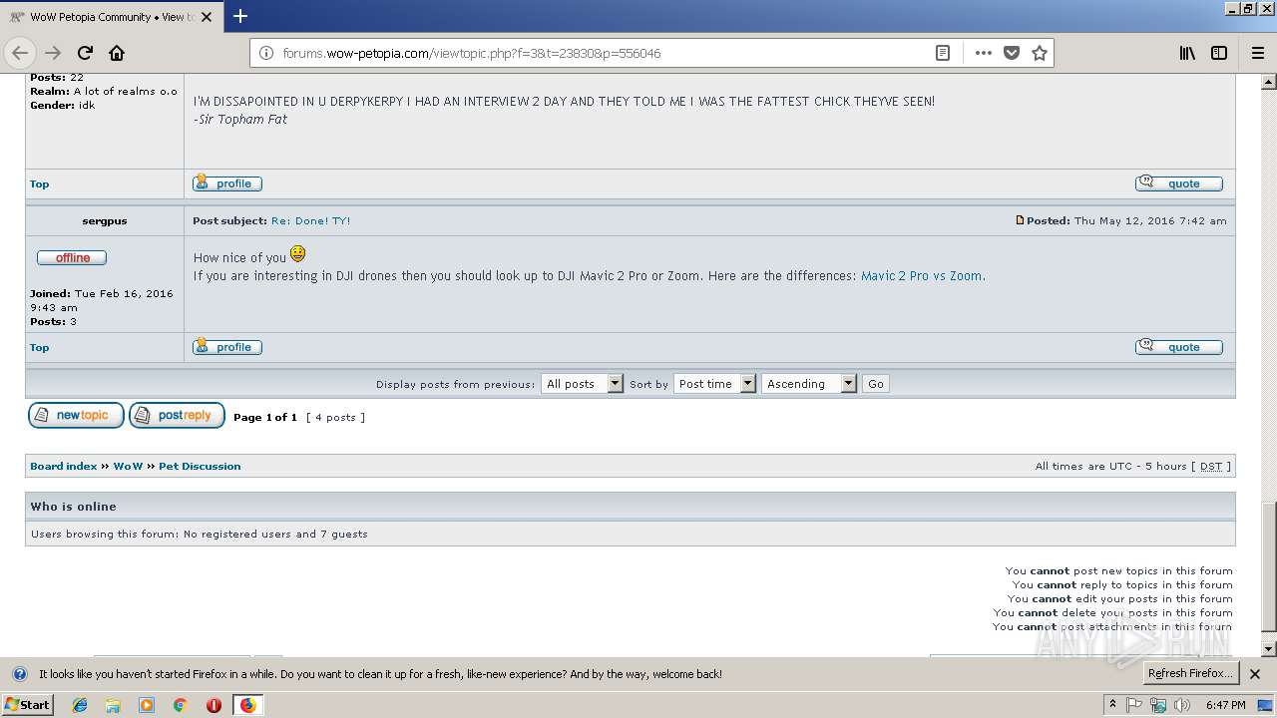The width and height of the screenshot is (1277, 718).
Task: Click the sergpus username
Action: (105, 220)
